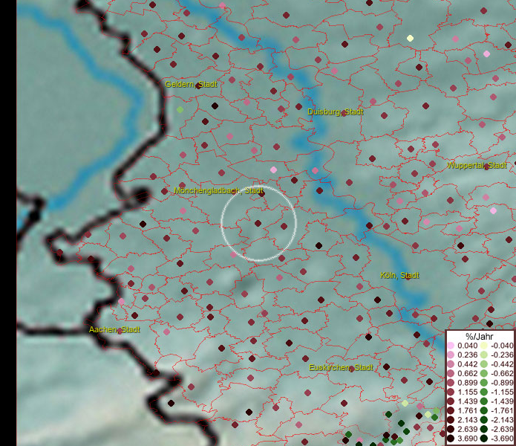Click the -1.155 legend color dot
516x446 pixels.
(484, 392)
